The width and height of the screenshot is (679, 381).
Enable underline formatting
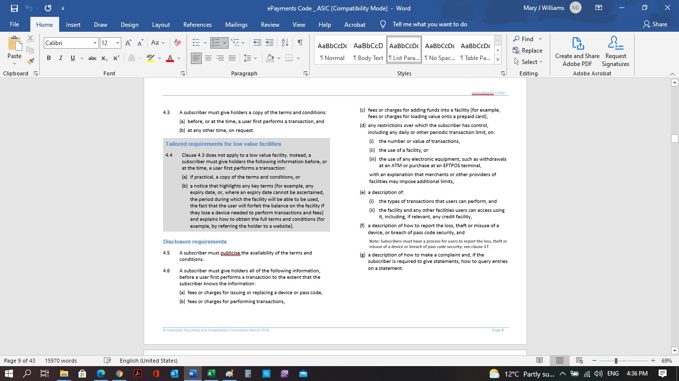(72, 58)
